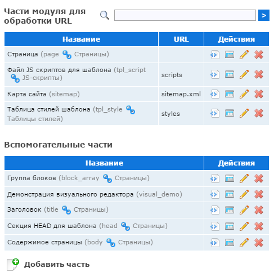Viewport: 274px width, 277px height.
Task: Open JS-скрипты linked module
Action: click(42, 78)
